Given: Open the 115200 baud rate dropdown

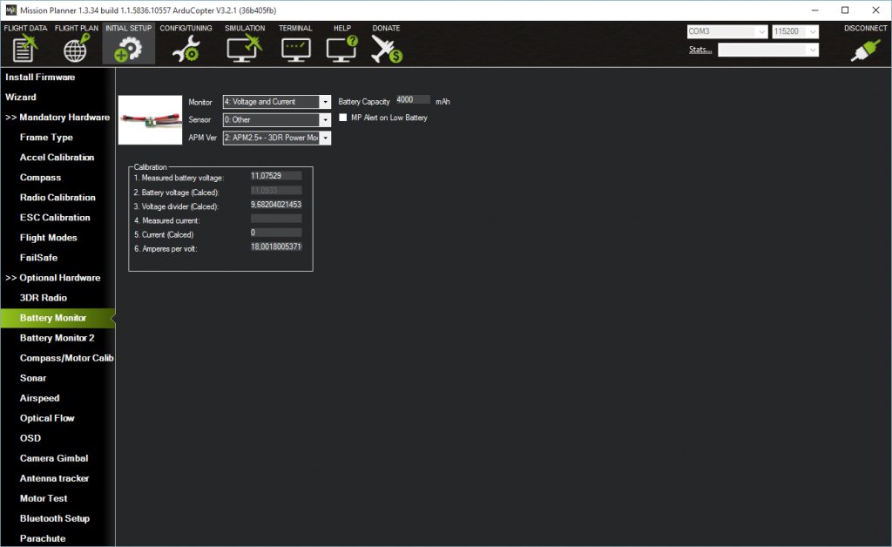Looking at the screenshot, I should (x=794, y=31).
